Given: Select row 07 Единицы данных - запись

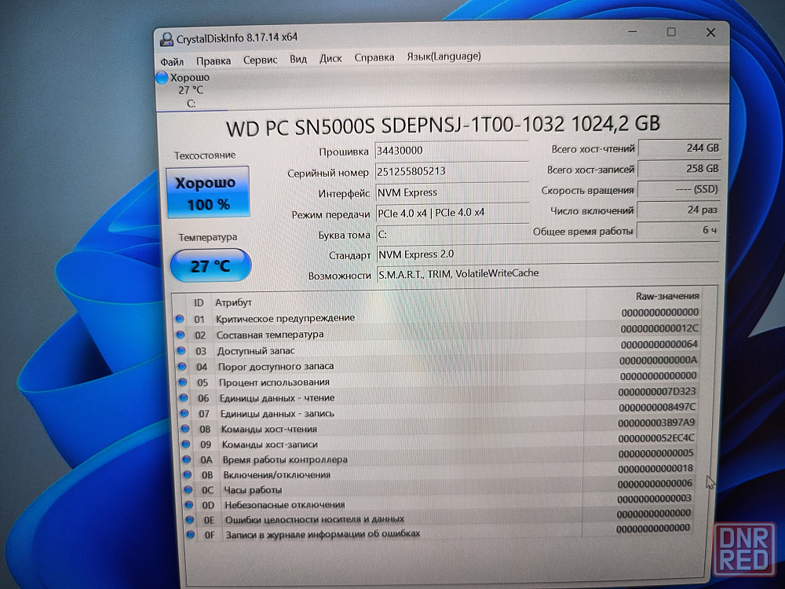Looking at the screenshot, I should pos(437,410).
